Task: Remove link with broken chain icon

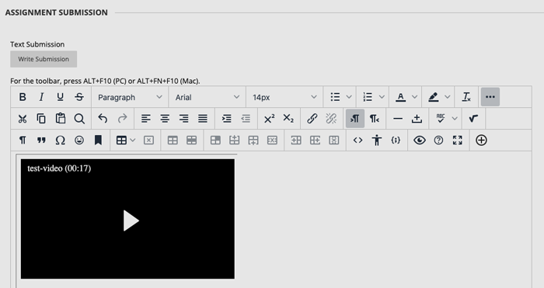Action: (x=331, y=119)
